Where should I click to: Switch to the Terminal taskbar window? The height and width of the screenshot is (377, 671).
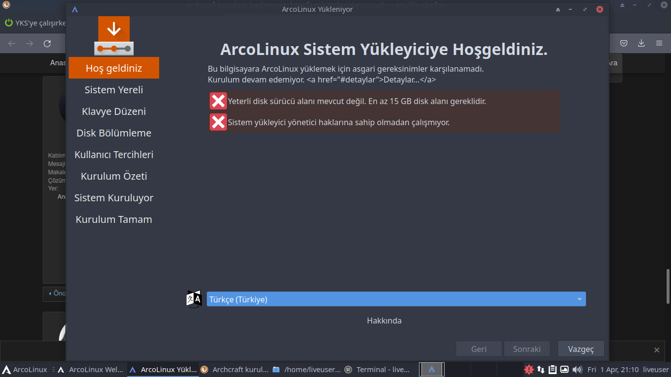[x=378, y=370]
